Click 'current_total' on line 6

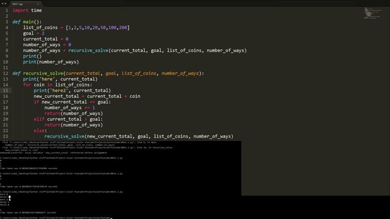40,39
